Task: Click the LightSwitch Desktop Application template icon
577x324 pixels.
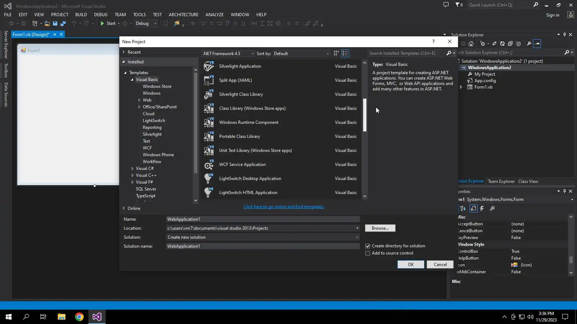Action: tap(209, 179)
